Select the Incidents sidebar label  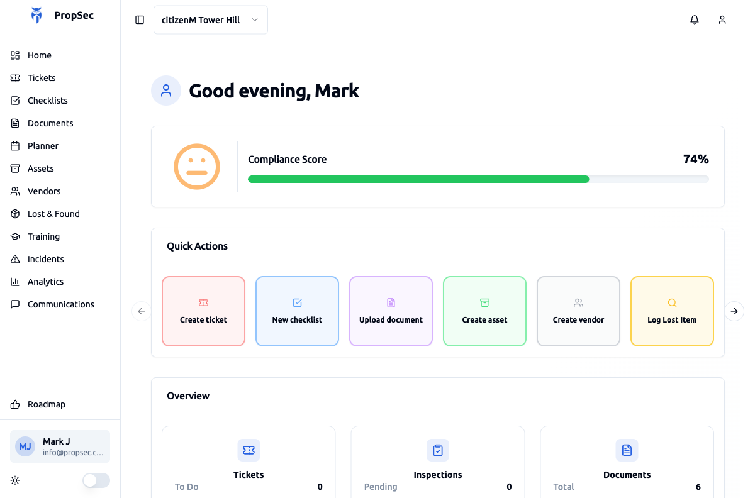tap(46, 259)
